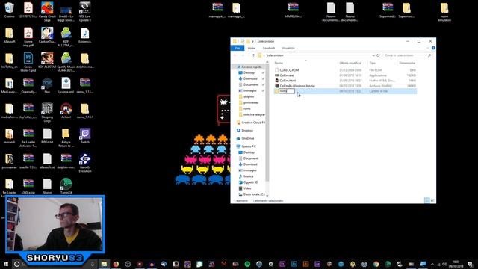Image resolution: width=478 pixels, height=269 pixels.
Task: Open the Home ribbon tab
Action: pyautogui.click(x=252, y=48)
